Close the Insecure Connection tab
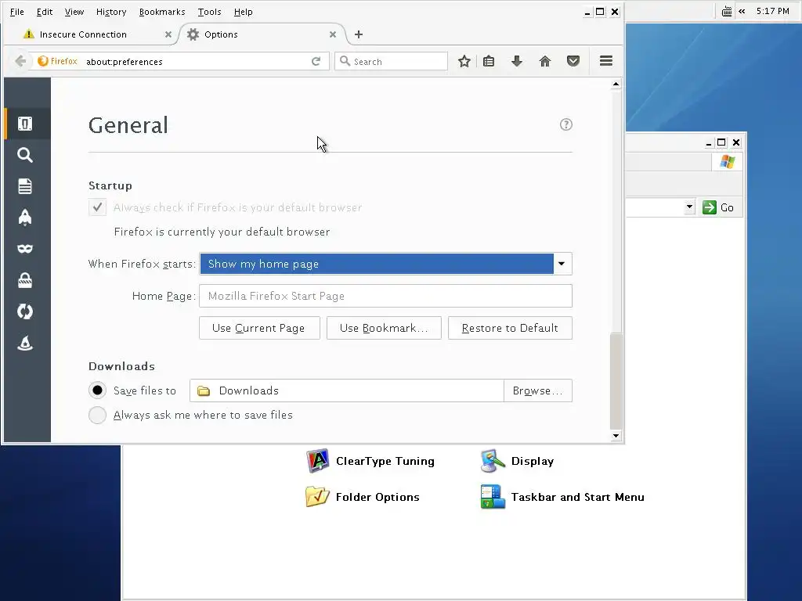The width and height of the screenshot is (802, 601). coord(168,34)
